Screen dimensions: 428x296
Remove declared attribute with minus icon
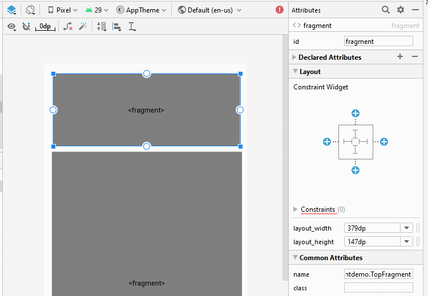(x=415, y=56)
